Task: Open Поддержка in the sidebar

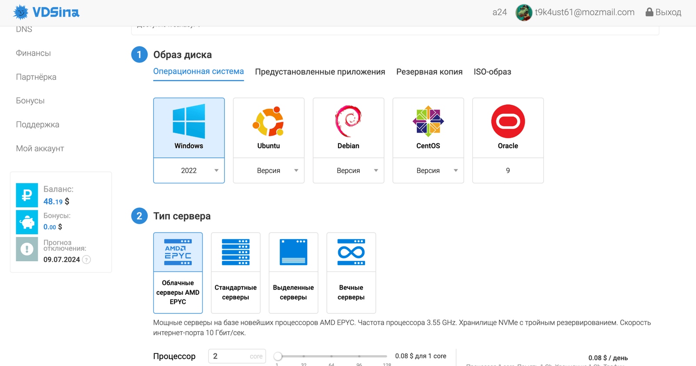Action: pyautogui.click(x=37, y=125)
